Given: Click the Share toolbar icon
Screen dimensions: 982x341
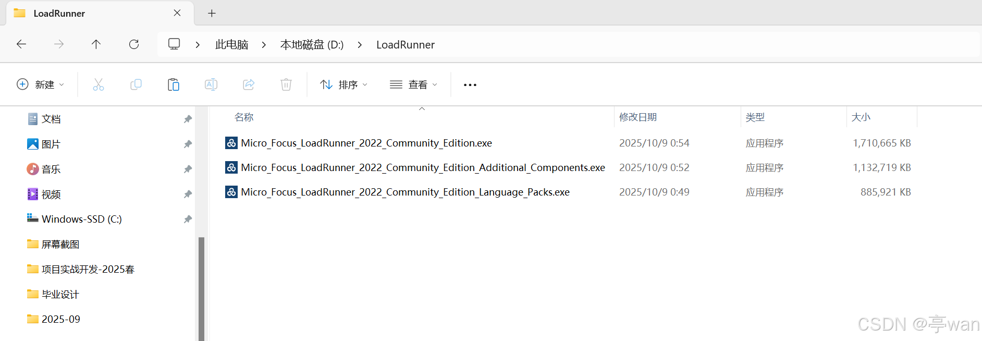Looking at the screenshot, I should pos(249,84).
